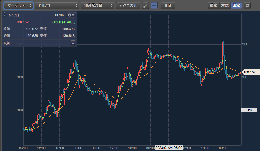The image size is (260, 151).
Task: Click the 131 label on right axis
Action: [x=244, y=44]
